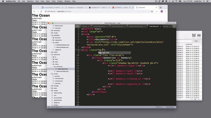Open the Selection menu
211x118 pixels.
click(x=30, y=1)
